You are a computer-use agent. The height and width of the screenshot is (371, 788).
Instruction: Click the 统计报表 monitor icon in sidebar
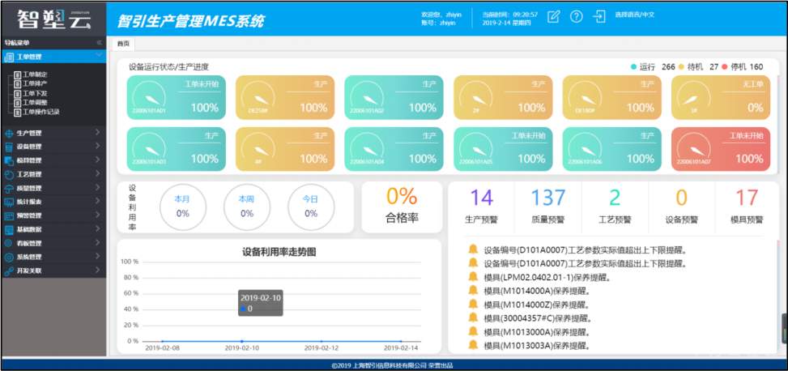pyautogui.click(x=9, y=202)
